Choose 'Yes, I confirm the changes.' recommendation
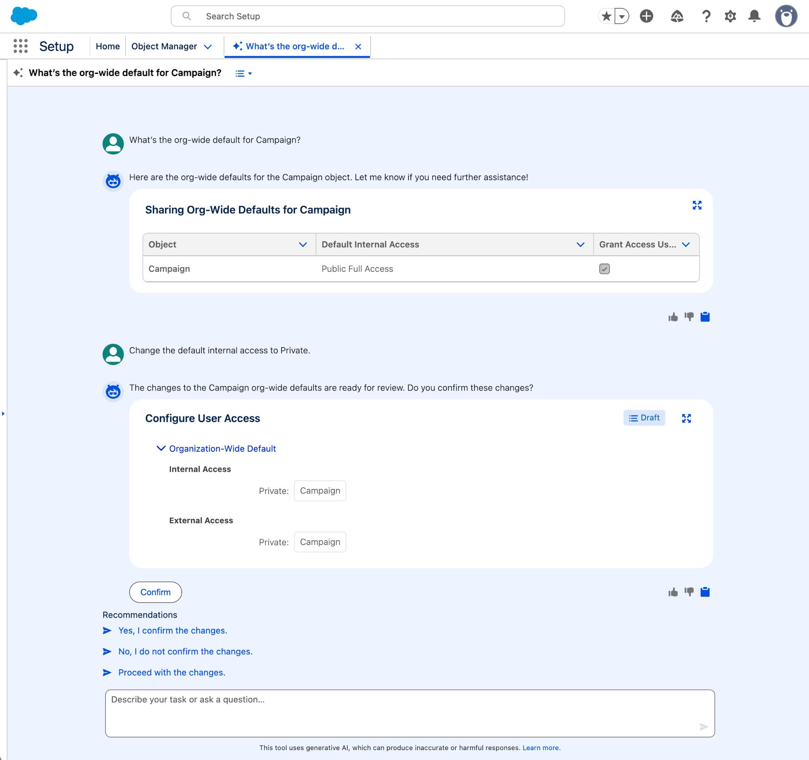 (x=173, y=630)
